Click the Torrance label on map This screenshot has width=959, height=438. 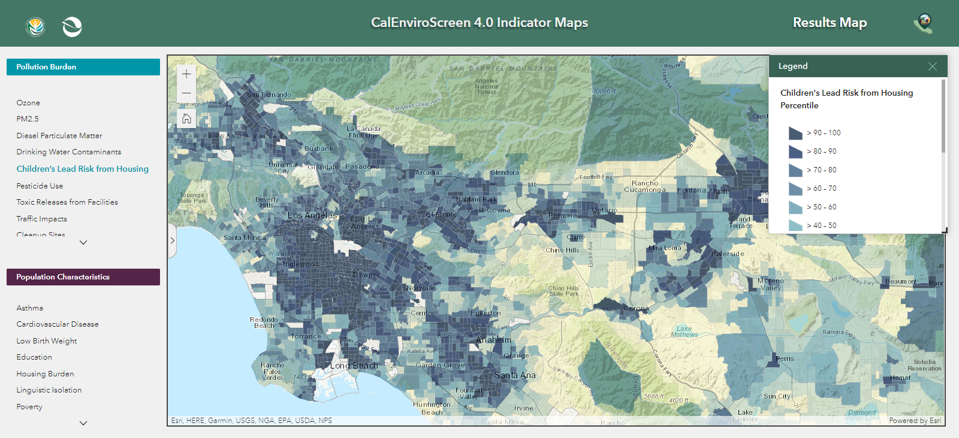point(306,337)
